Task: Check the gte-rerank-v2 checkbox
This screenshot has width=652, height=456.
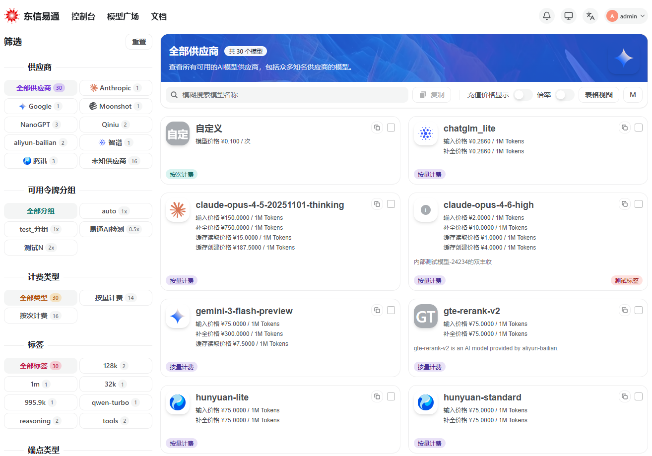Action: [639, 310]
